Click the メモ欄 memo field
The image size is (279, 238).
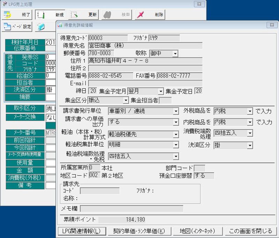[131, 209]
